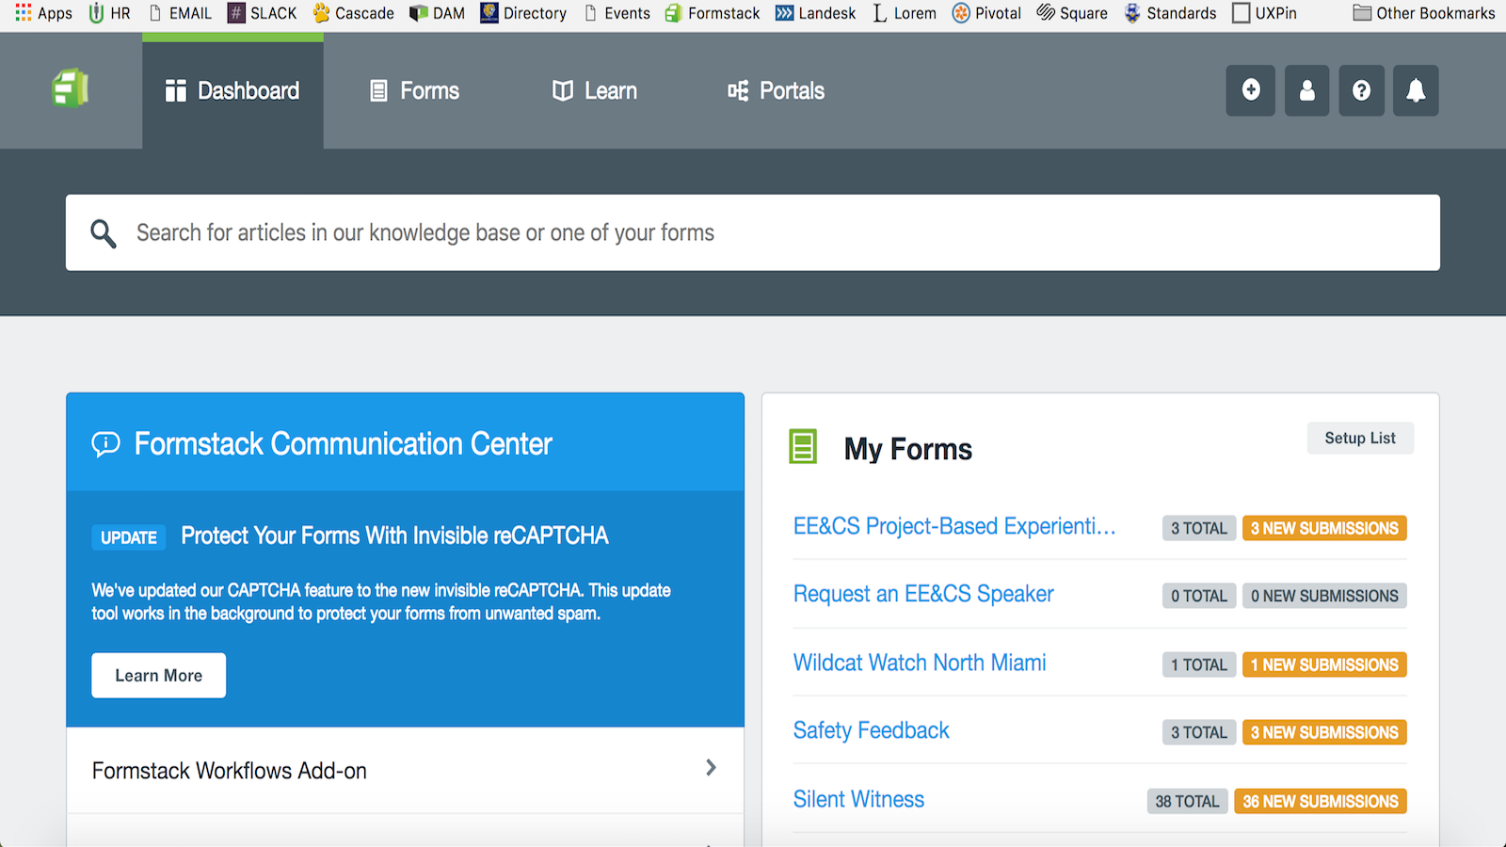Open the Other Bookmarks folder
This screenshot has height=847, width=1506.
1424,13
